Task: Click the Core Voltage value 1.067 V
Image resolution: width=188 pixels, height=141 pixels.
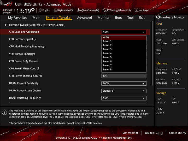Action: [175, 44]
